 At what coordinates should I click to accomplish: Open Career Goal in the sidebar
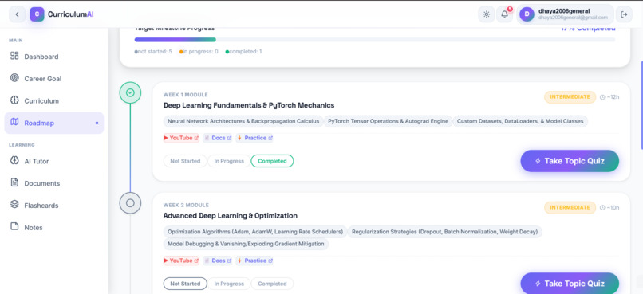53,79
